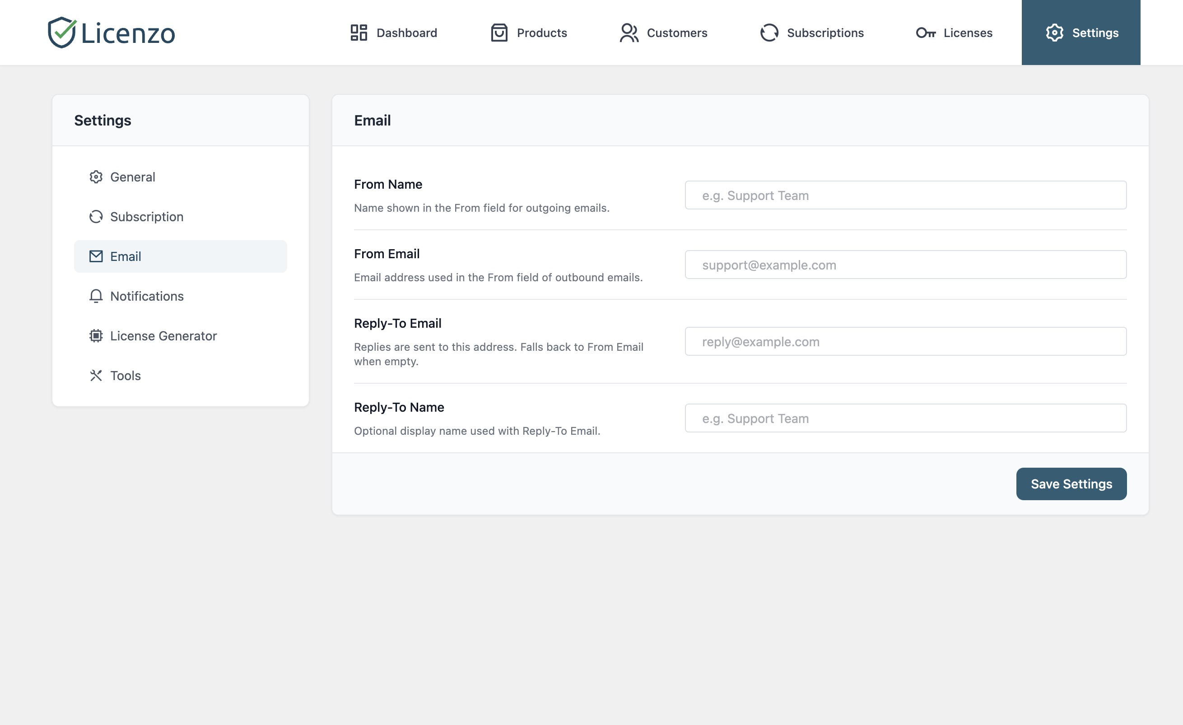The height and width of the screenshot is (725, 1183).
Task: Click the Notifications bell icon
Action: pos(96,296)
